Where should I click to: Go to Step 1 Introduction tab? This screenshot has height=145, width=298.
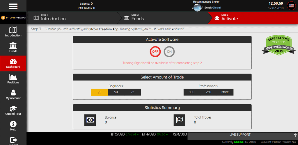point(72,18)
